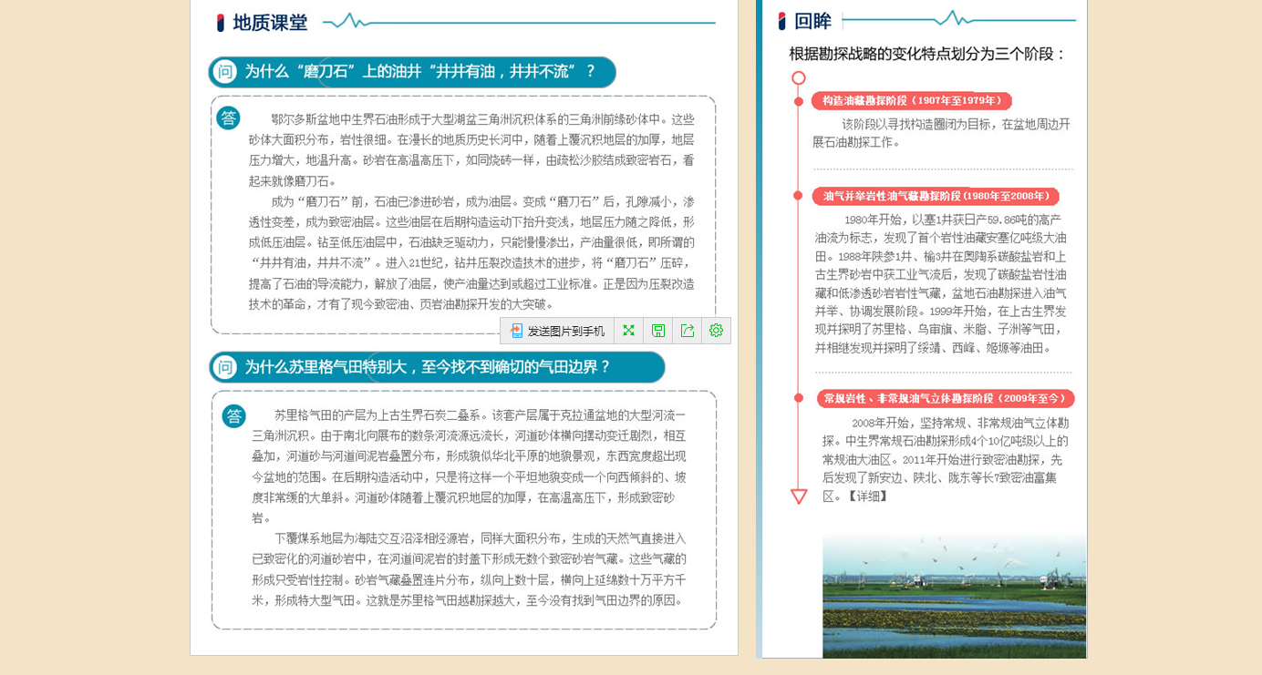1262x675 pixels.
Task: Click the first 问 icon beside 磨刀石 question
Action: point(224,72)
